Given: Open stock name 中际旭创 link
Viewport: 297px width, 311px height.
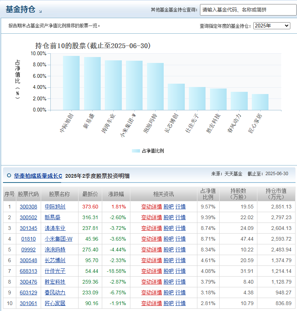Looking at the screenshot, I should pos(55,207).
